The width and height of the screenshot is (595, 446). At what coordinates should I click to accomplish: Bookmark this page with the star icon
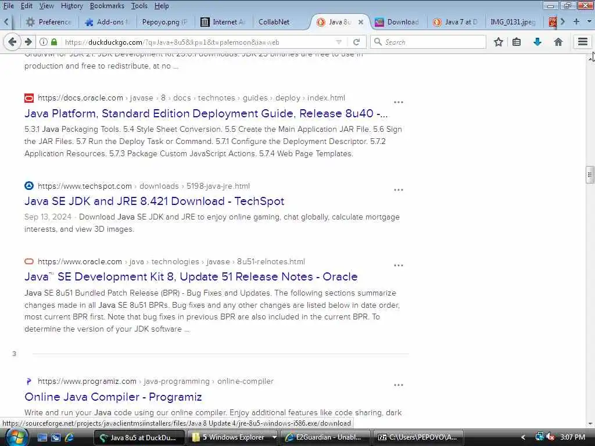tap(499, 42)
